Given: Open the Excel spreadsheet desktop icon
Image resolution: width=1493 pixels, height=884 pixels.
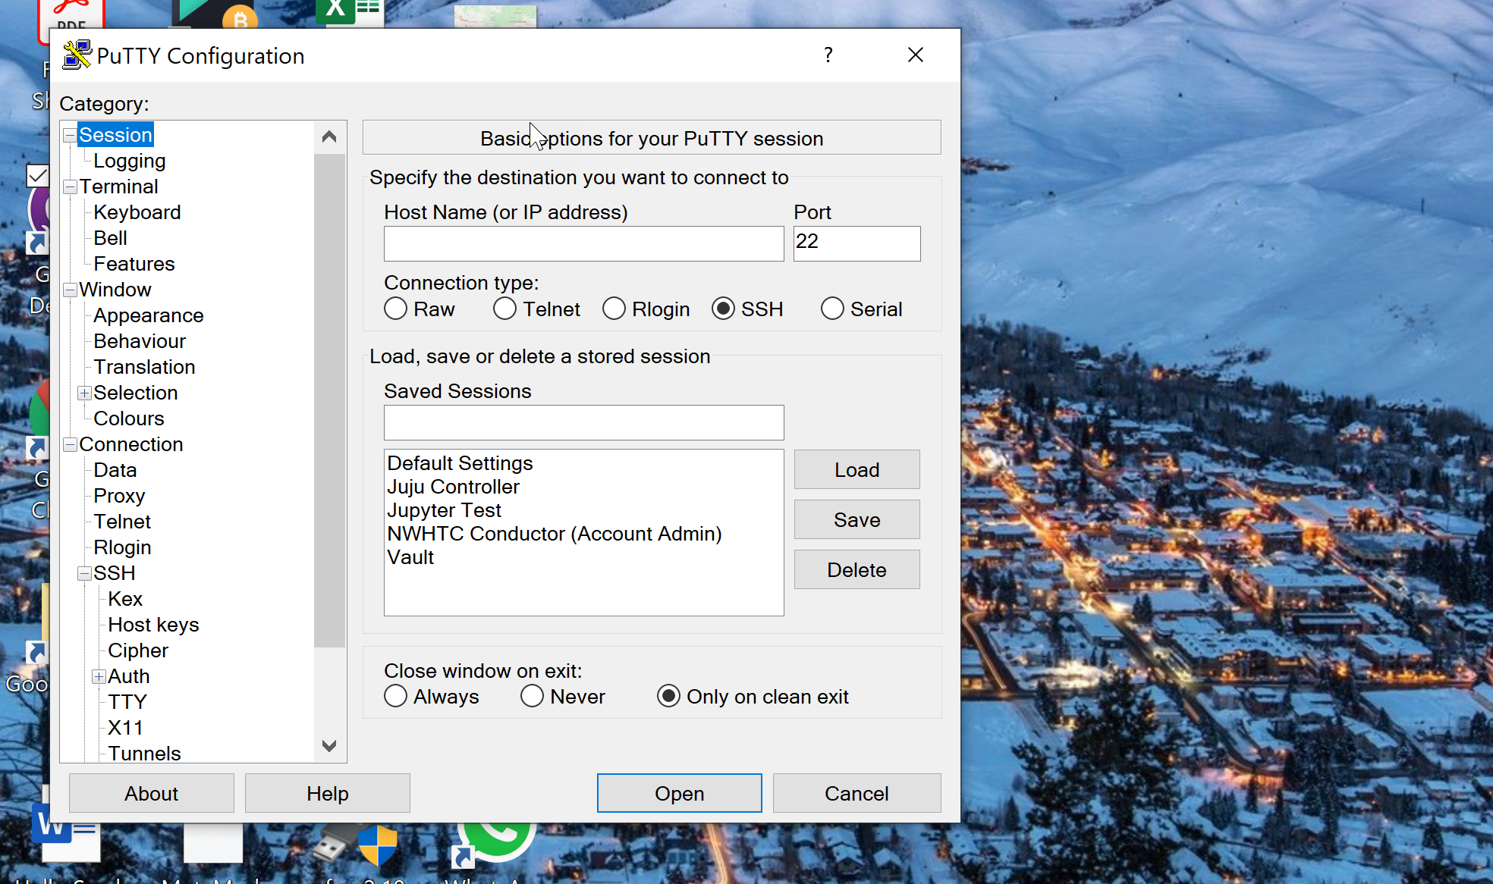Looking at the screenshot, I should click(x=350, y=11).
